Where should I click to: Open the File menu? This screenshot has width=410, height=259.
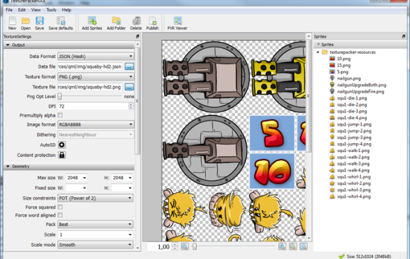pos(9,10)
